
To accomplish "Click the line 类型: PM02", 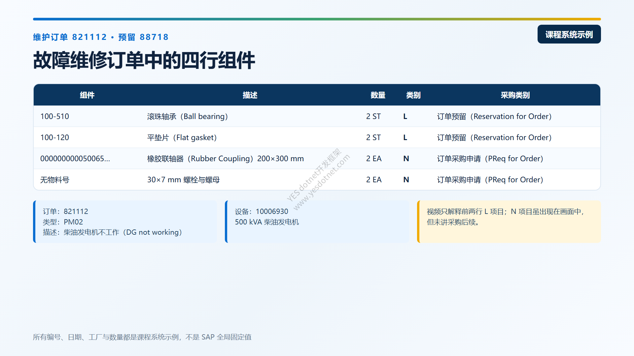I will tap(63, 222).
